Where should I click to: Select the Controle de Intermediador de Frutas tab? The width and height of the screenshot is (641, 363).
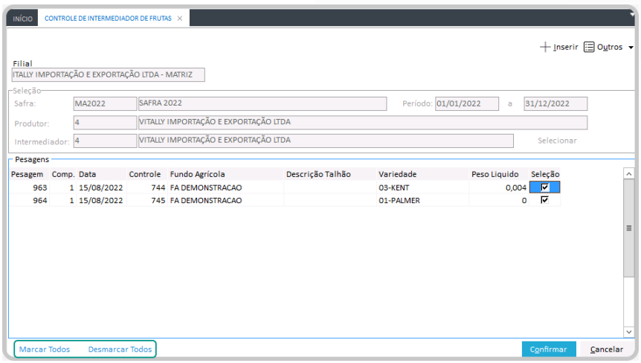pos(108,19)
